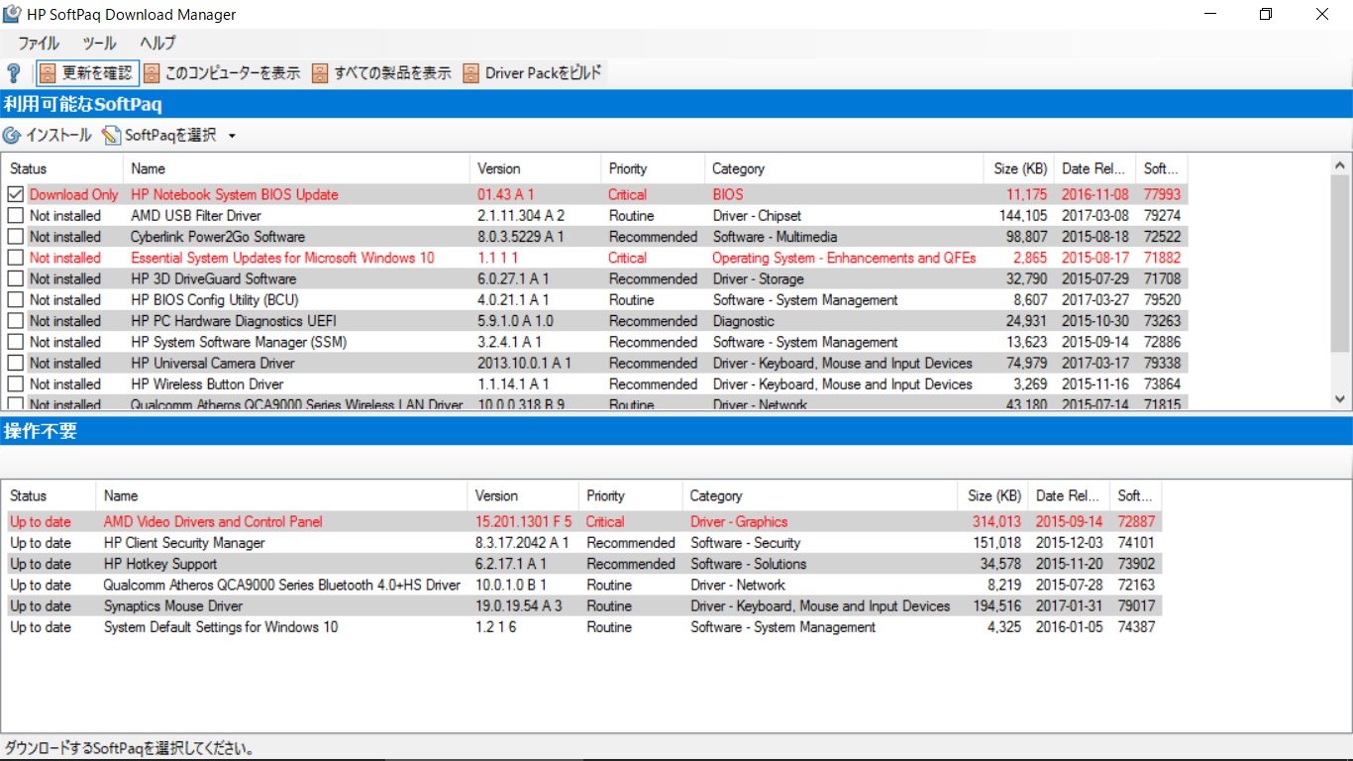This screenshot has height=761, width=1353.
Task: Click the SoftPaqを選択 button
Action: tap(159, 136)
